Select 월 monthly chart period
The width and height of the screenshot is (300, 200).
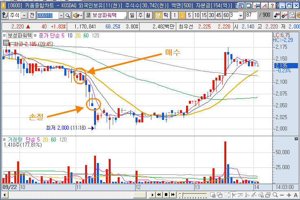[148, 15]
